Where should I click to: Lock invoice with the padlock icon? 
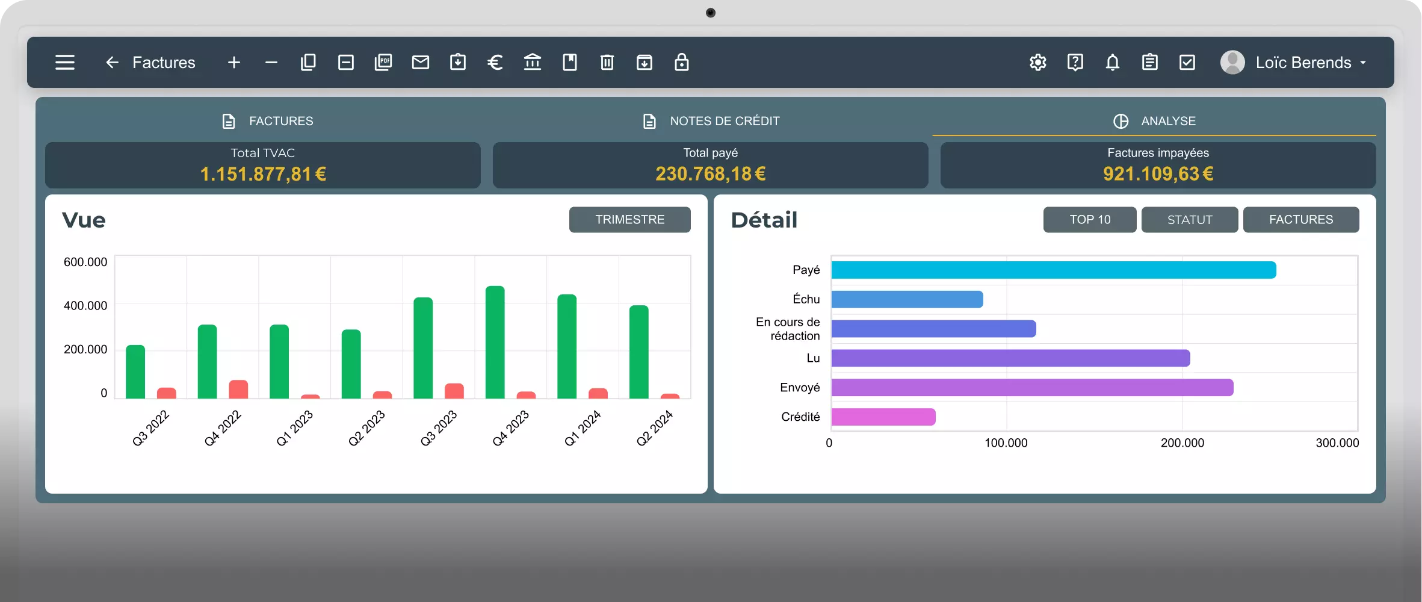click(682, 63)
